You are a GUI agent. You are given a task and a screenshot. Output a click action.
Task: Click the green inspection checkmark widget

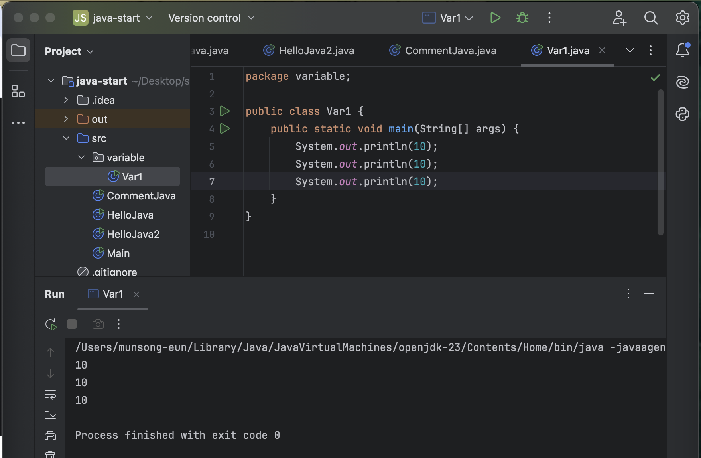click(655, 77)
